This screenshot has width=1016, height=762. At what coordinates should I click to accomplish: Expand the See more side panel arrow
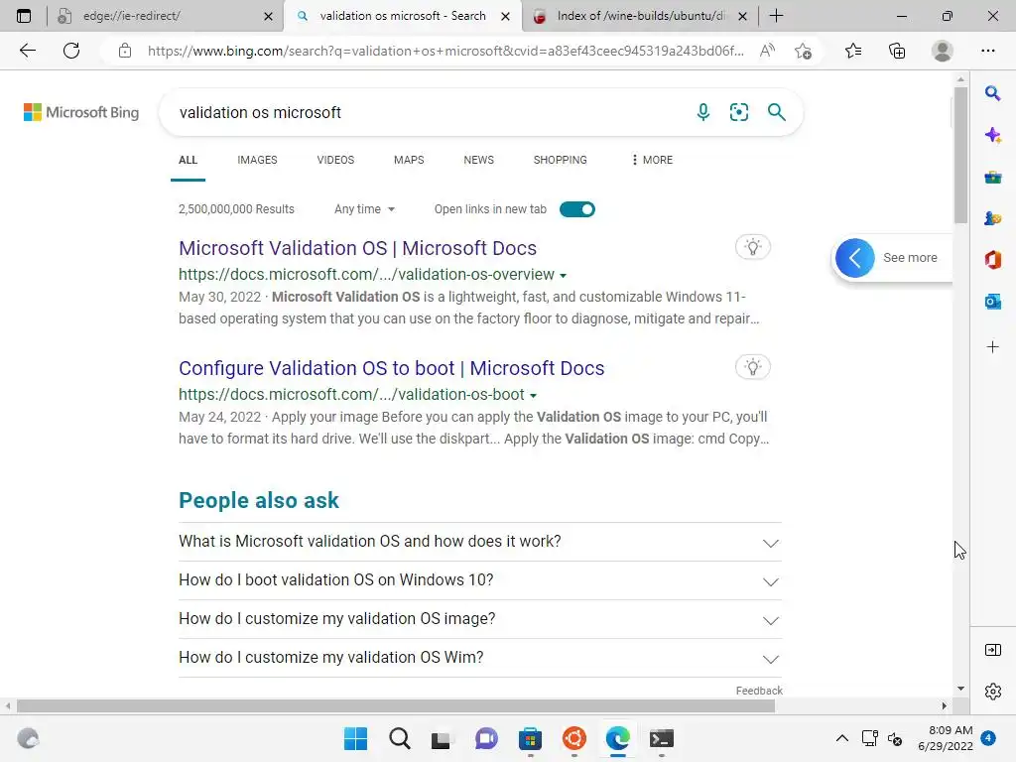tap(854, 258)
